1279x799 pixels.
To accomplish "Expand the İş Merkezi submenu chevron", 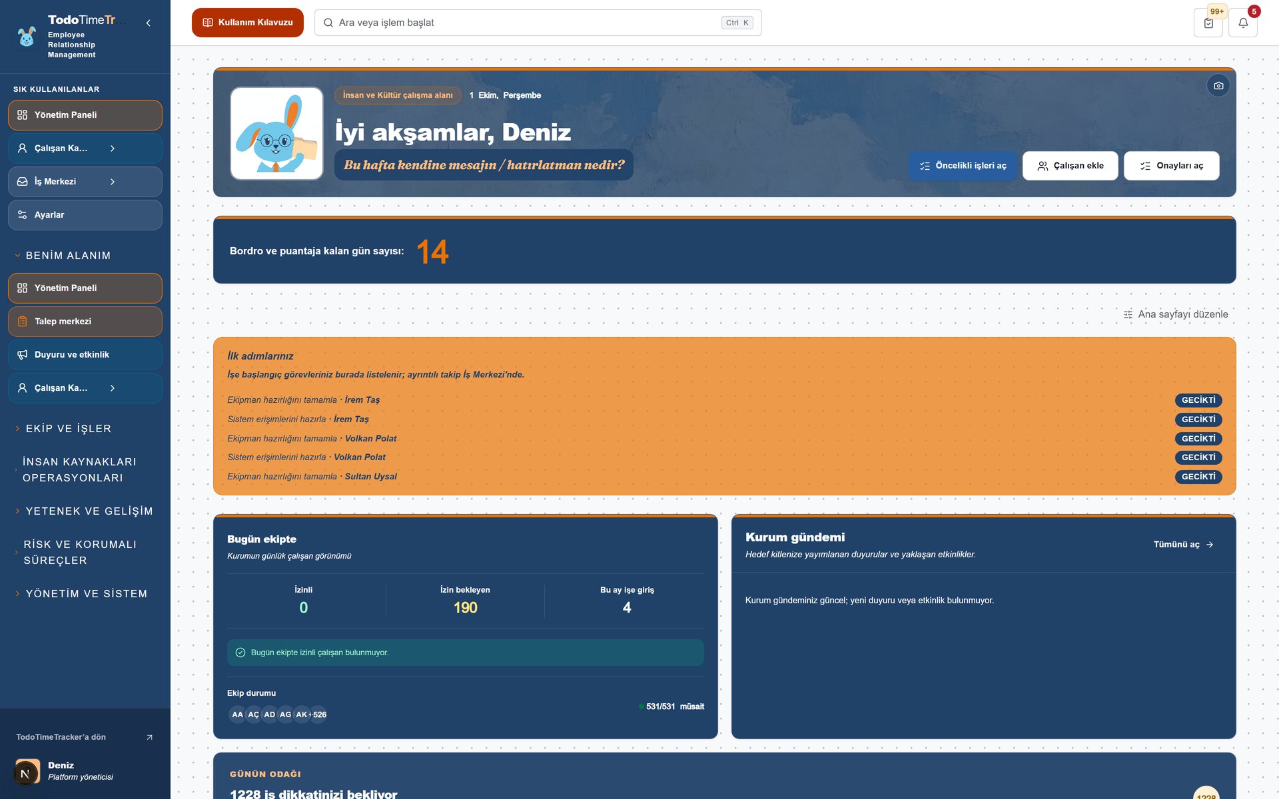I will click(x=113, y=182).
